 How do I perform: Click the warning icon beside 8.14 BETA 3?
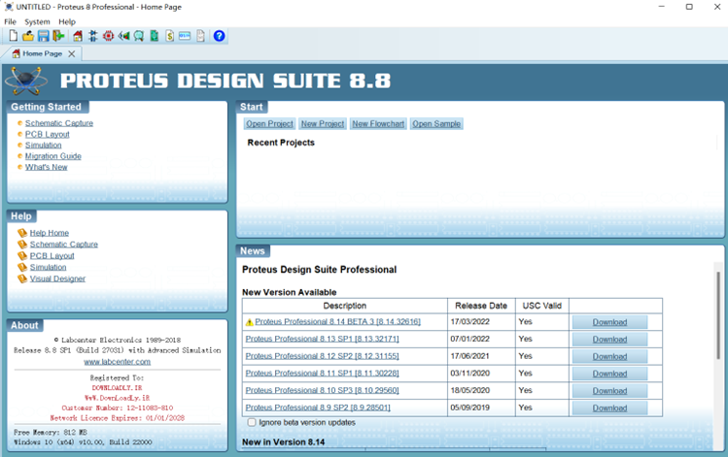pyautogui.click(x=250, y=322)
